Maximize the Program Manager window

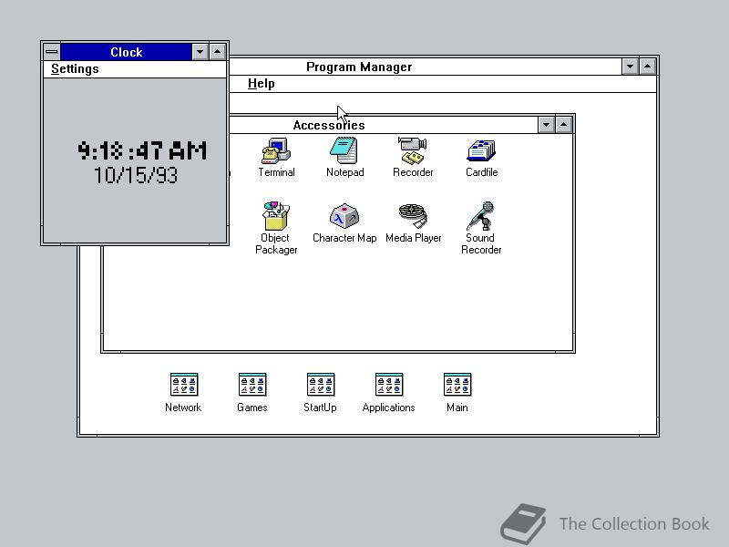coord(647,67)
